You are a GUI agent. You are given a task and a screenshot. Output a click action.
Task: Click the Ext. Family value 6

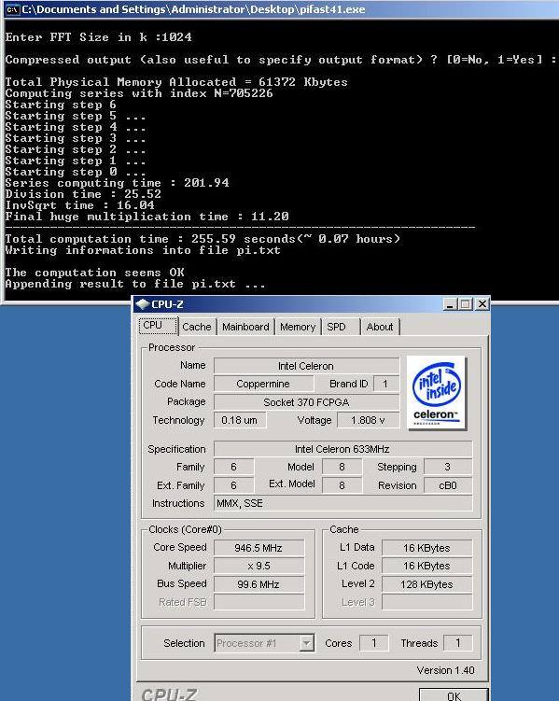click(x=233, y=485)
